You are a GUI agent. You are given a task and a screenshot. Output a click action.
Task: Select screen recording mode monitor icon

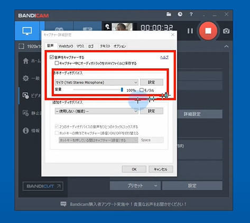27,31
